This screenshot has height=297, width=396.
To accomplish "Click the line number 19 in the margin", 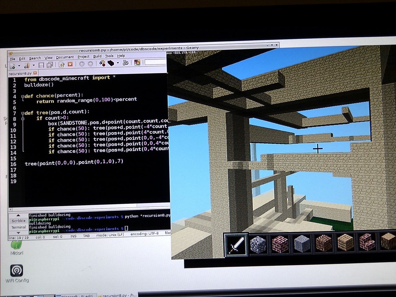I will [13, 181].
